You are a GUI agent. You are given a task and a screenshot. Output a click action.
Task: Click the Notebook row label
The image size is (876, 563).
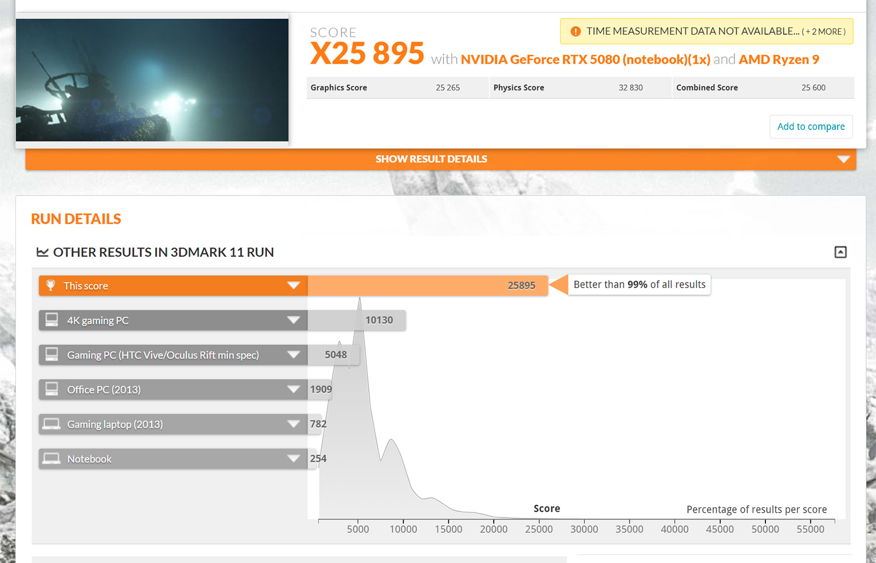click(89, 459)
